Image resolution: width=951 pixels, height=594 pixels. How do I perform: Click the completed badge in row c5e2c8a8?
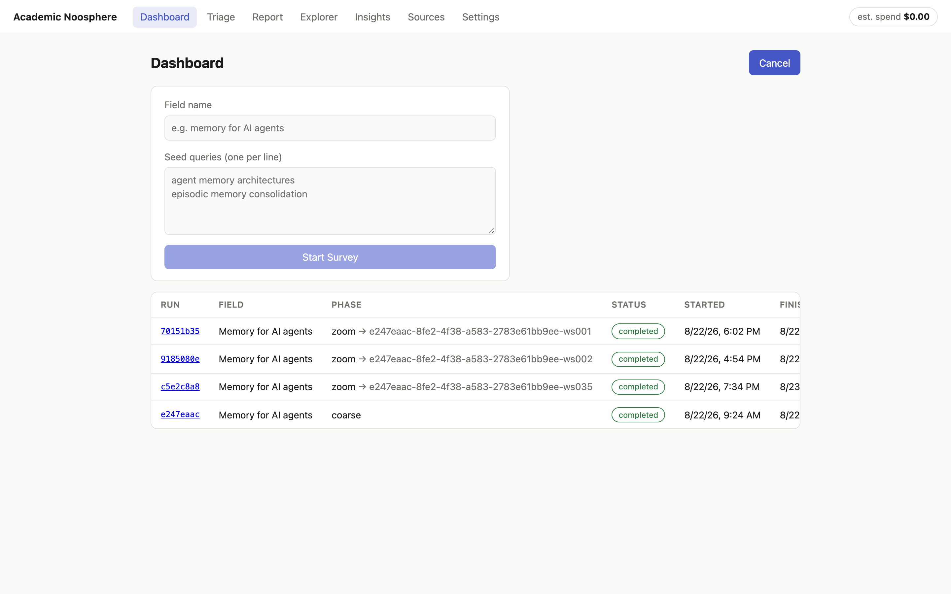click(638, 387)
